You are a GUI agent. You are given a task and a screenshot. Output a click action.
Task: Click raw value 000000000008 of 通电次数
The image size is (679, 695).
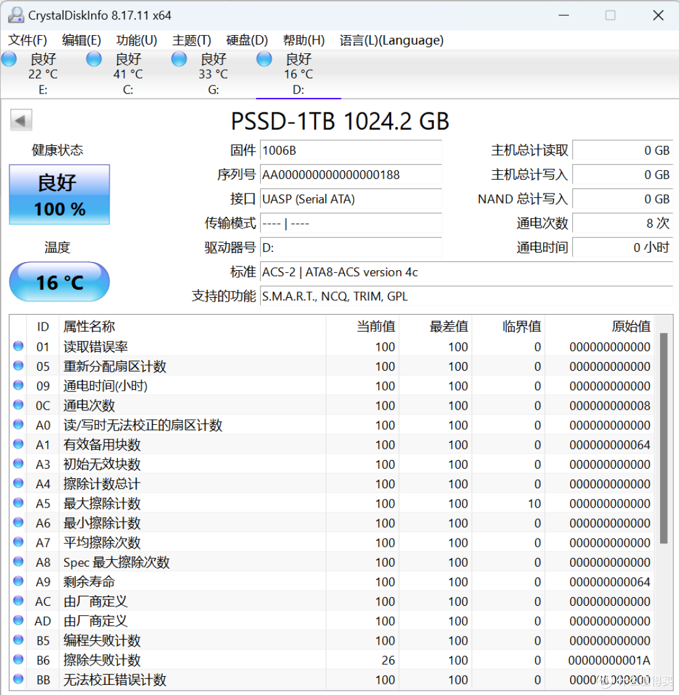(609, 405)
